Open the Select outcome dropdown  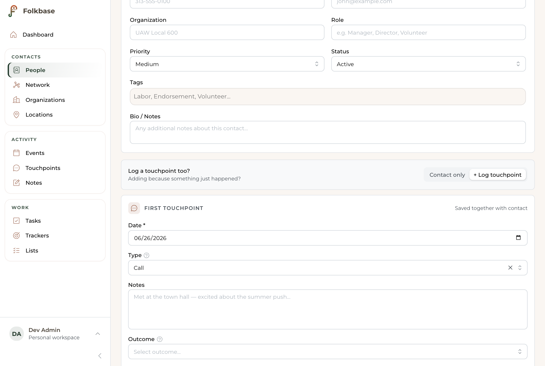click(328, 352)
